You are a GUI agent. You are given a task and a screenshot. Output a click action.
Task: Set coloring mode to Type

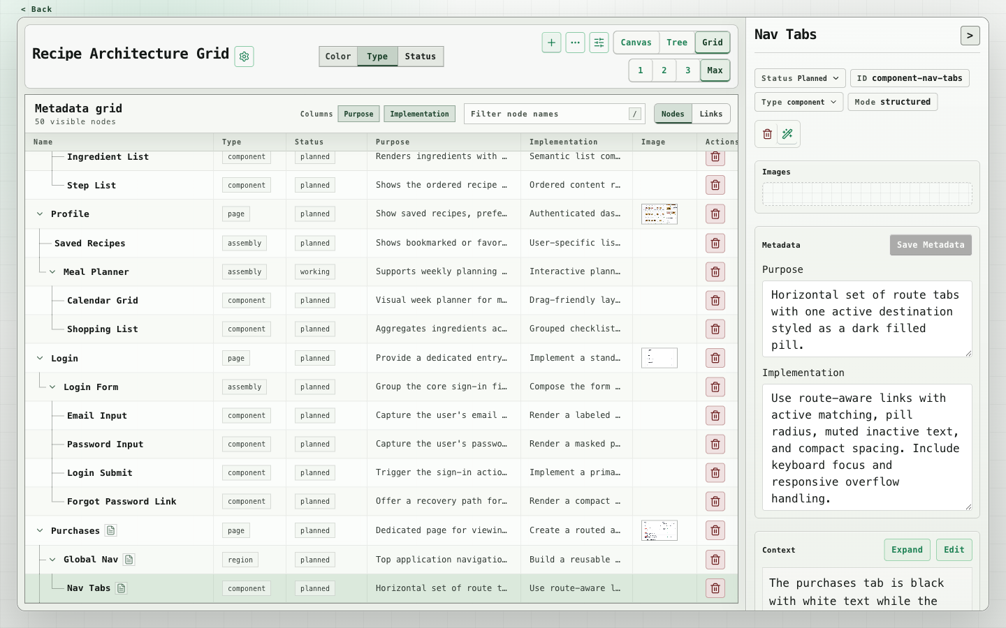click(377, 57)
